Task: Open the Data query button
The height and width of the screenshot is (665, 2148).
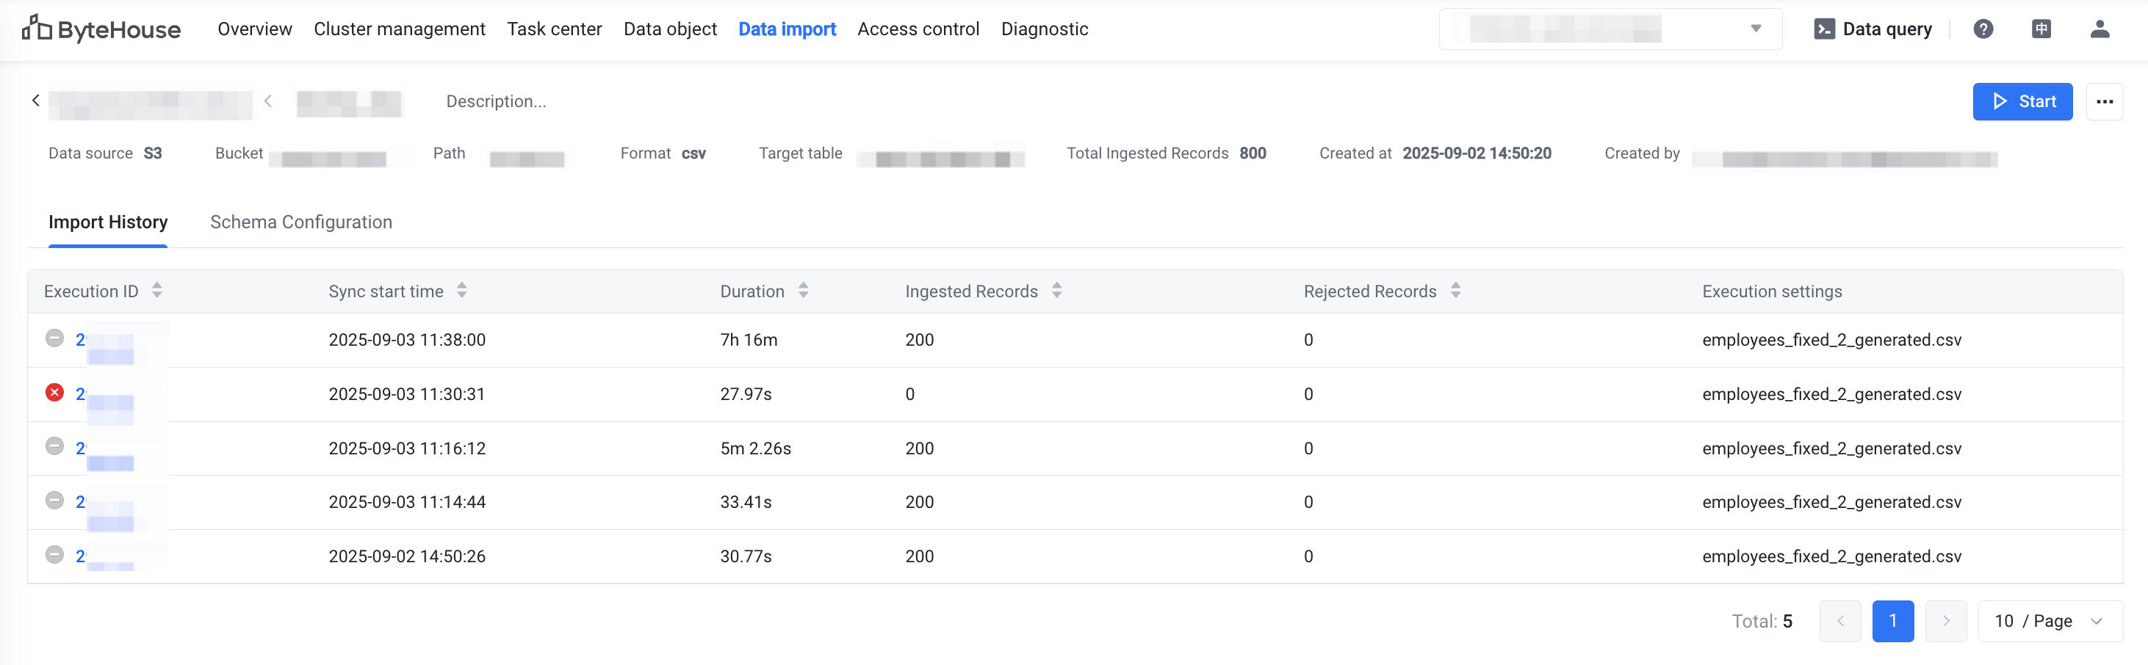Action: click(x=1873, y=29)
